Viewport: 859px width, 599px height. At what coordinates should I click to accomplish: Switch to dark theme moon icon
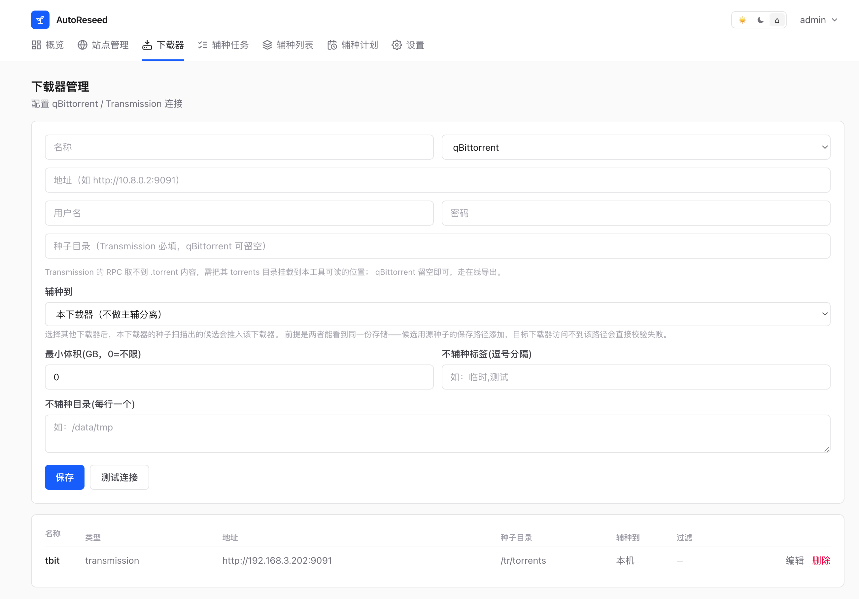click(760, 20)
